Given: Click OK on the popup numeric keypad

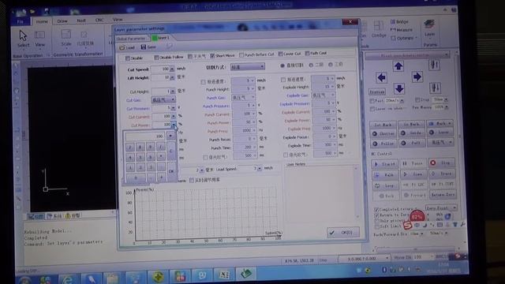Looking at the screenshot, I should click(171, 171).
